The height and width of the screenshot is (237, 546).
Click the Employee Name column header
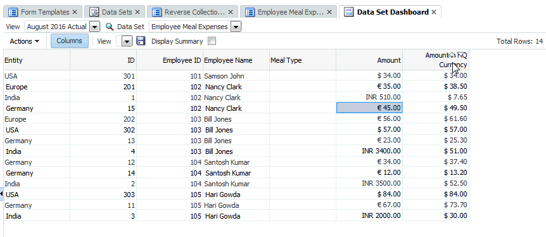[x=236, y=60]
